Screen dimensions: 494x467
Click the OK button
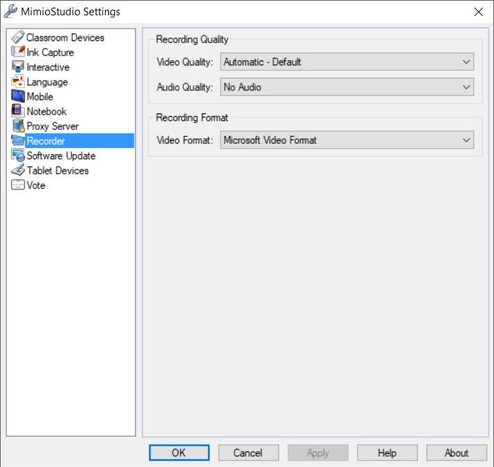click(179, 453)
